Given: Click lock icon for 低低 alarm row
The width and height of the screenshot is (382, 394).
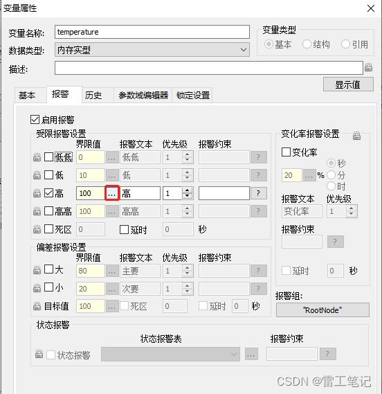Looking at the screenshot, I should (x=37, y=157).
